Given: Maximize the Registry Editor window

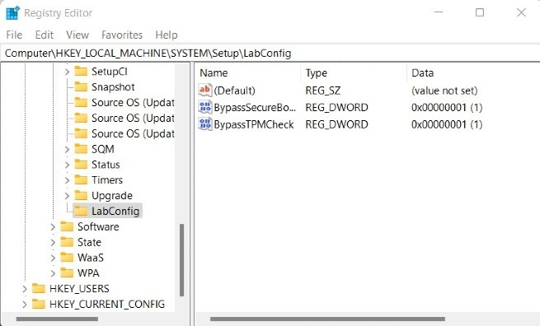Looking at the screenshot, I should click(479, 12).
